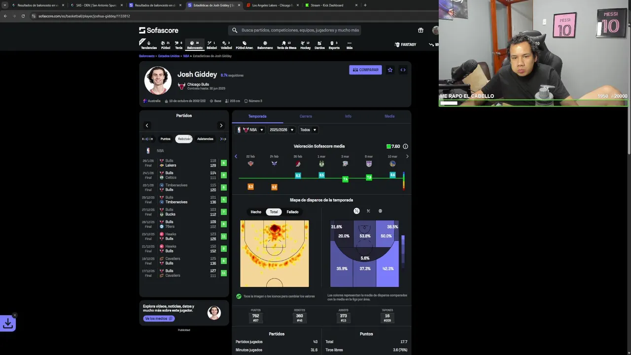Open the Tendencias sports section
The image size is (631, 355).
click(x=148, y=45)
